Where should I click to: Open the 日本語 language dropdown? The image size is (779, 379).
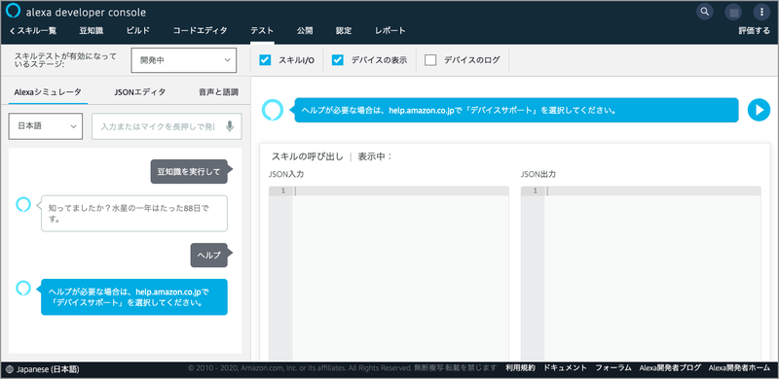[x=46, y=126]
